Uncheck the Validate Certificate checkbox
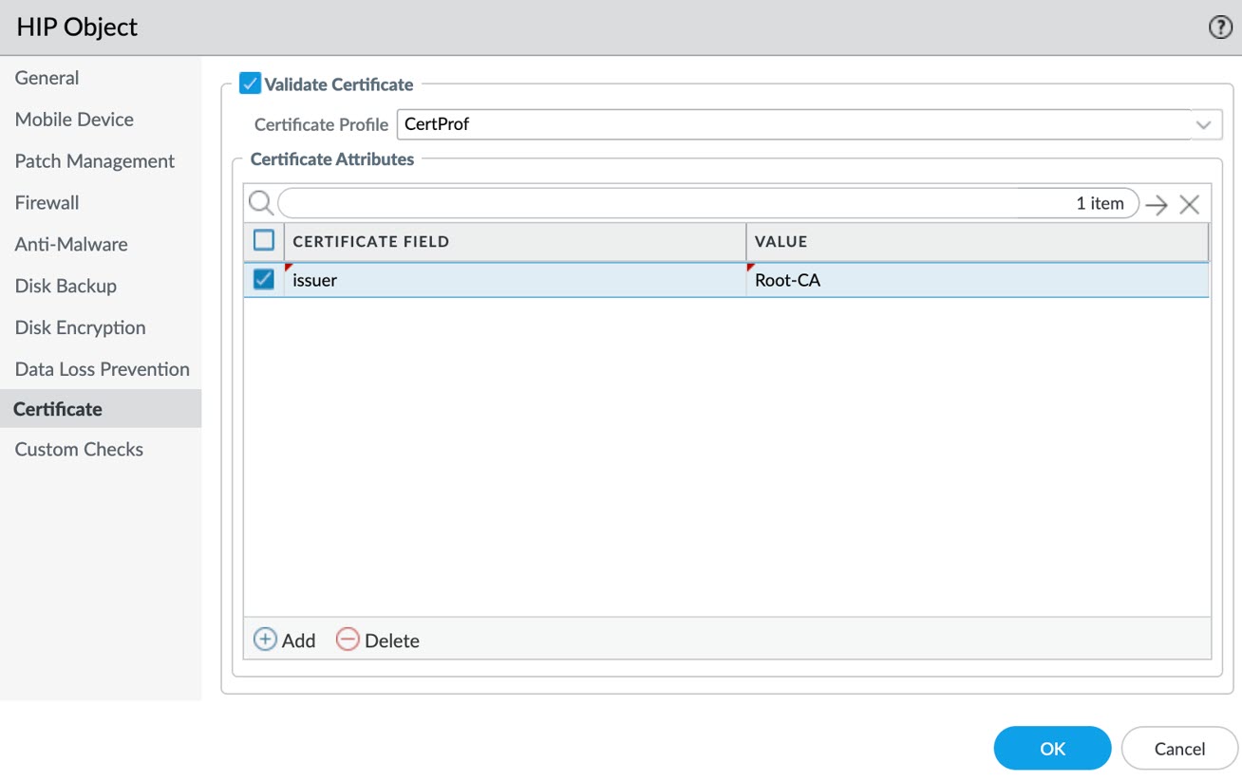Screen dimensions: 1242x781 (x=250, y=84)
